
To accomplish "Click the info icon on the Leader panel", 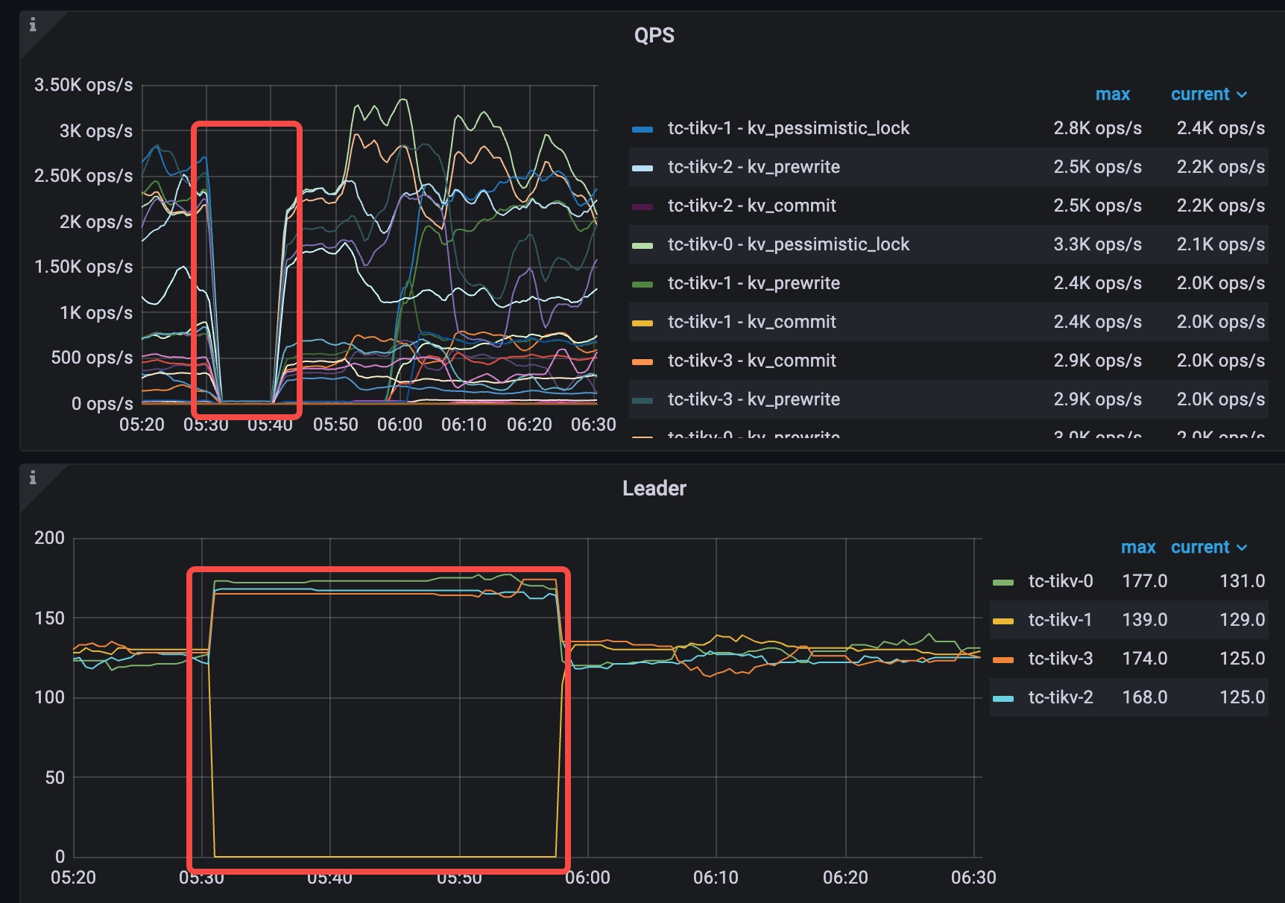I will tap(33, 479).
